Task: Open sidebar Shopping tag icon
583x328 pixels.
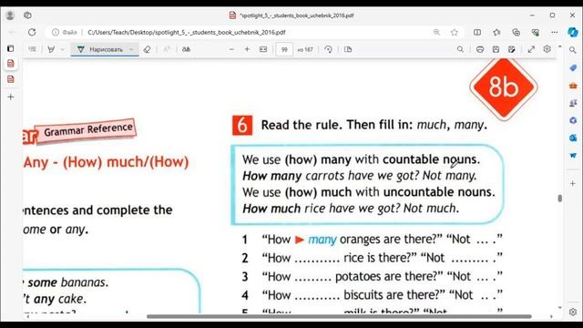Action: (x=573, y=67)
